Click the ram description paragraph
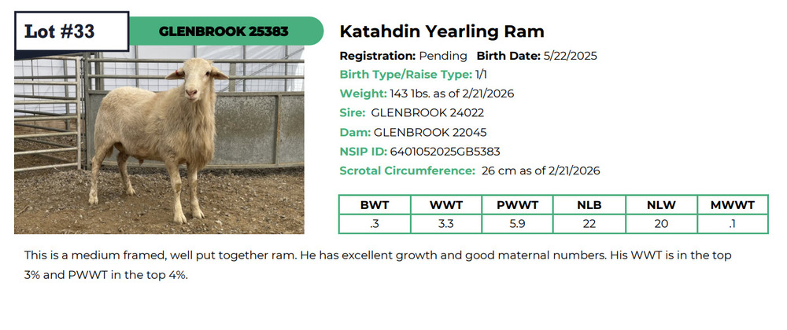The height and width of the screenshot is (330, 787). pyautogui.click(x=378, y=266)
